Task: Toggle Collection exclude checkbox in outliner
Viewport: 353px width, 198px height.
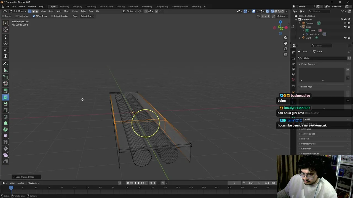Action: tap(341, 20)
